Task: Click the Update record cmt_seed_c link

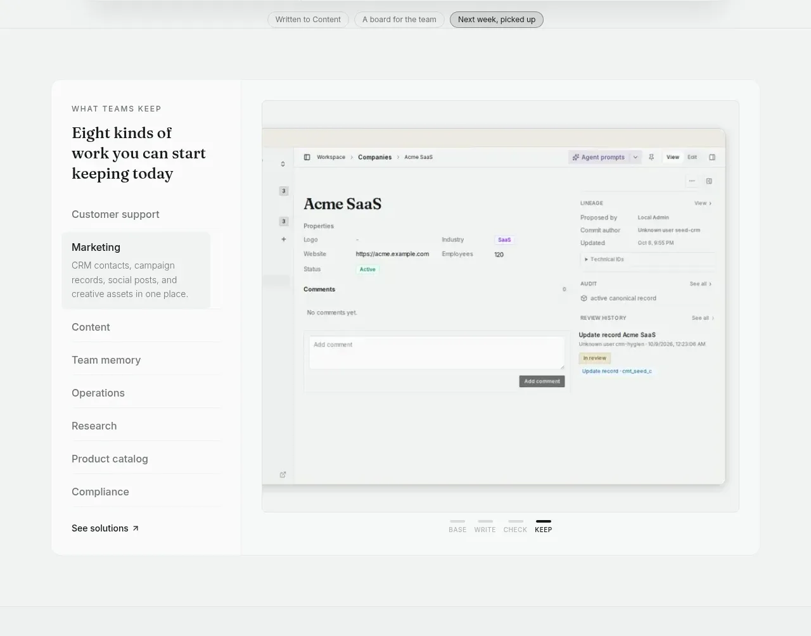Action: point(616,371)
